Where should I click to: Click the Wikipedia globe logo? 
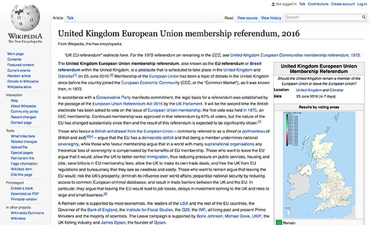(x=25, y=18)
